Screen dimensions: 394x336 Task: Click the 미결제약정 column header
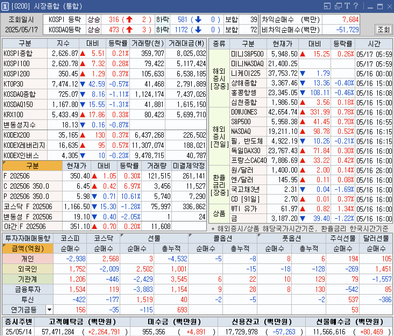pyautogui.click(x=189, y=166)
